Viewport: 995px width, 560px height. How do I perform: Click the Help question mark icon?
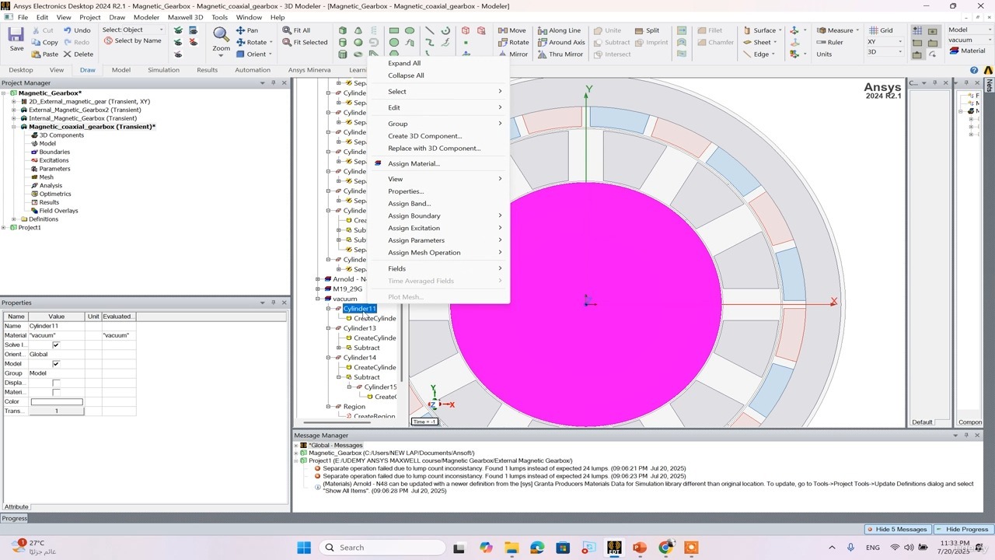(974, 70)
